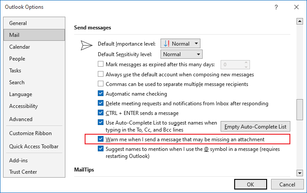Open the Advanced options category
The height and width of the screenshot is (193, 307).
coord(34,119)
